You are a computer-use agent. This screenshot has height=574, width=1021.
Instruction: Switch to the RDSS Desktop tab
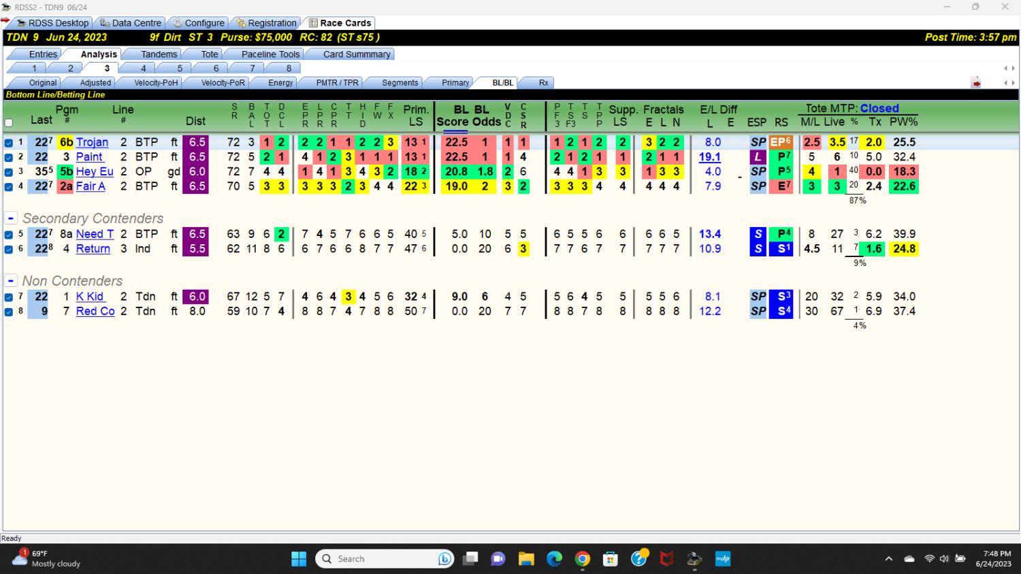[52, 23]
